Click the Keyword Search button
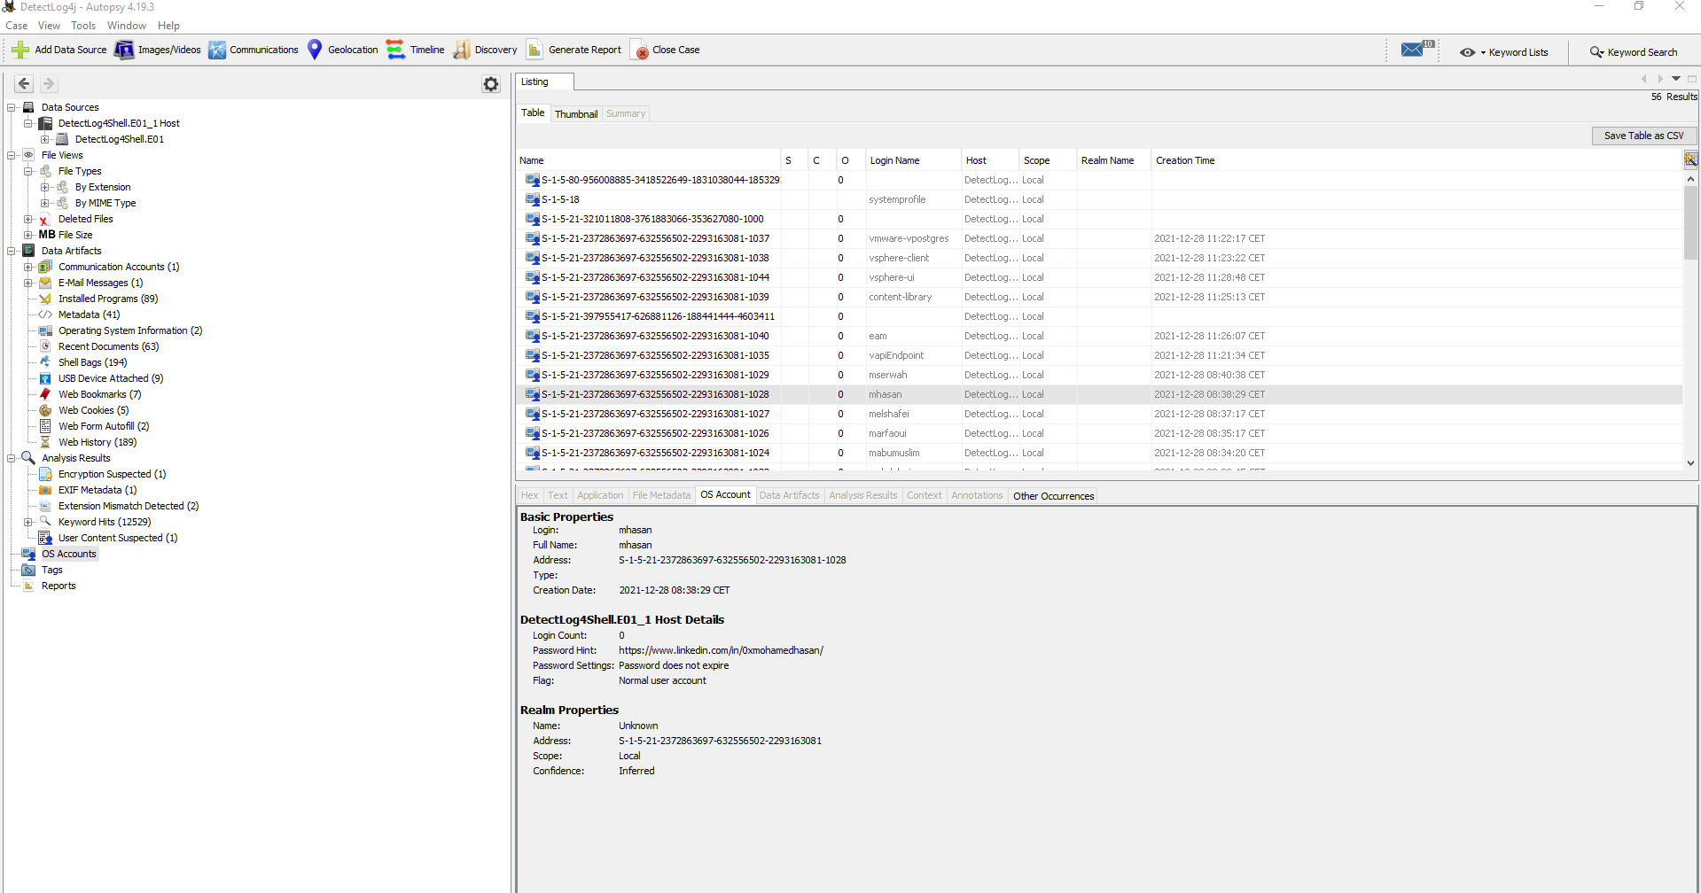Viewport: 1701px width, 893px height. pos(1634,52)
